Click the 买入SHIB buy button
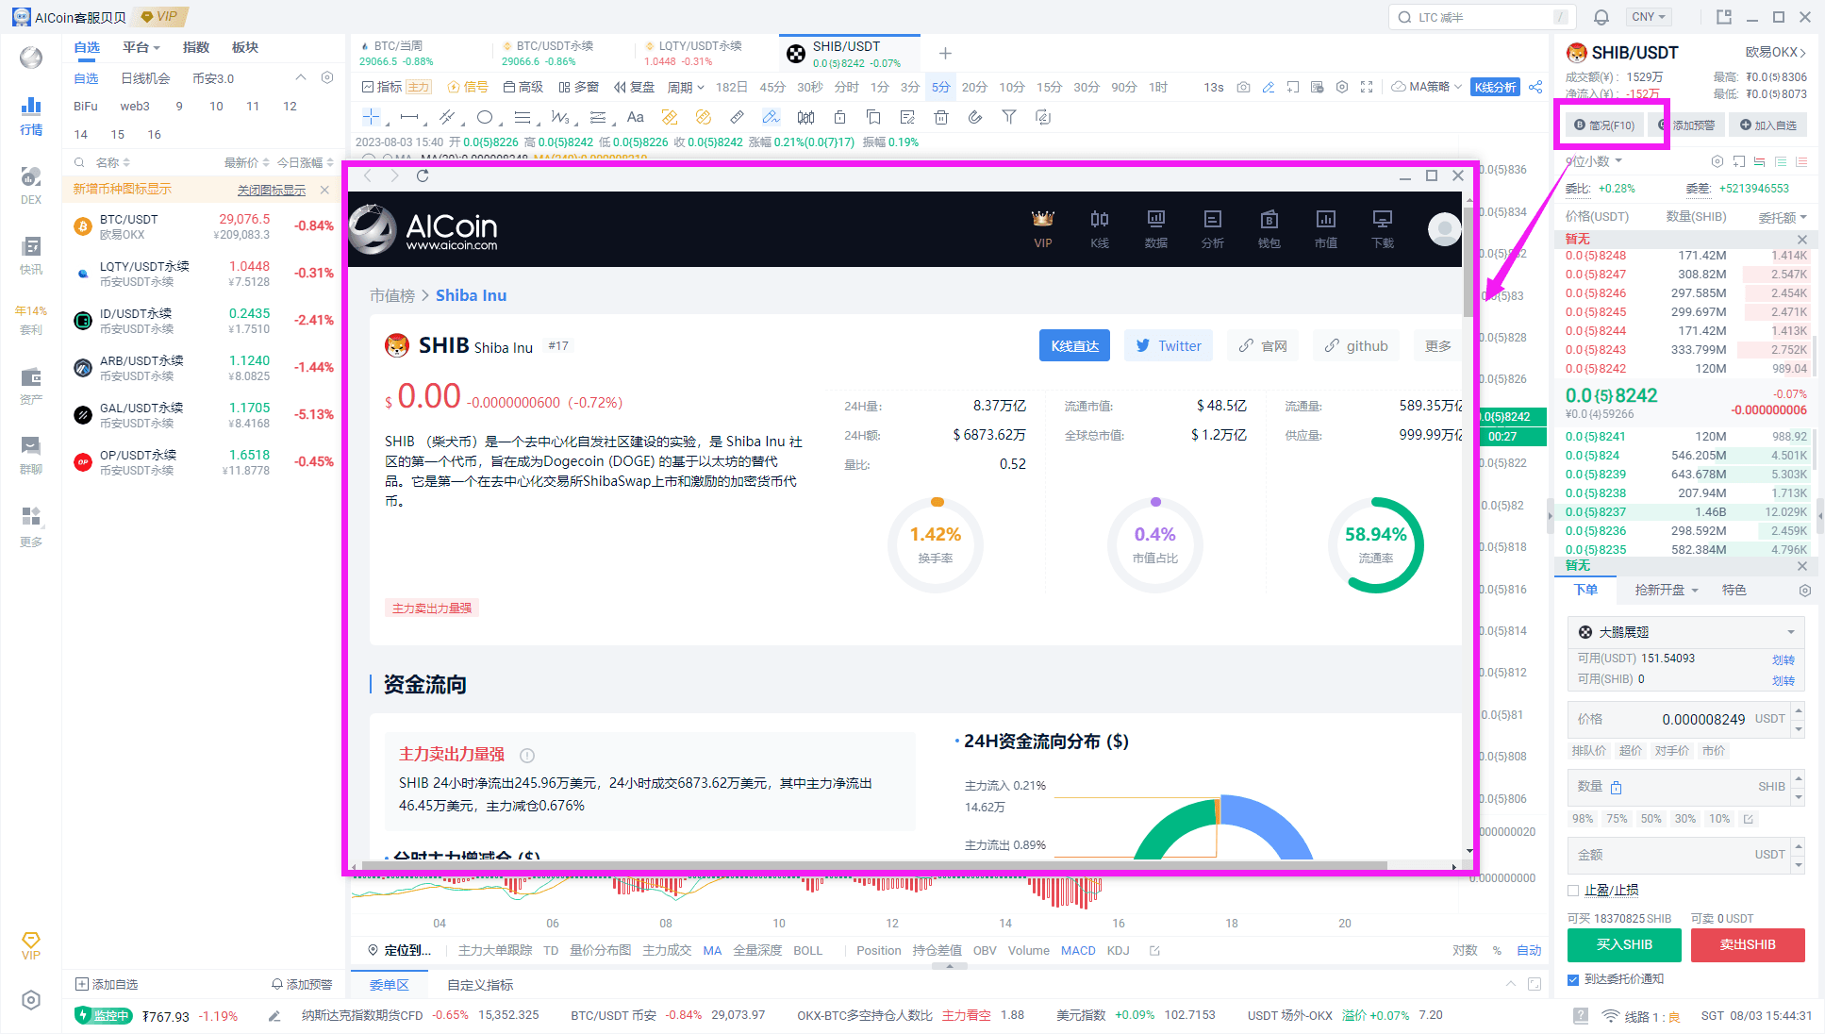Screen dimensions: 1825x1034 point(1624,944)
